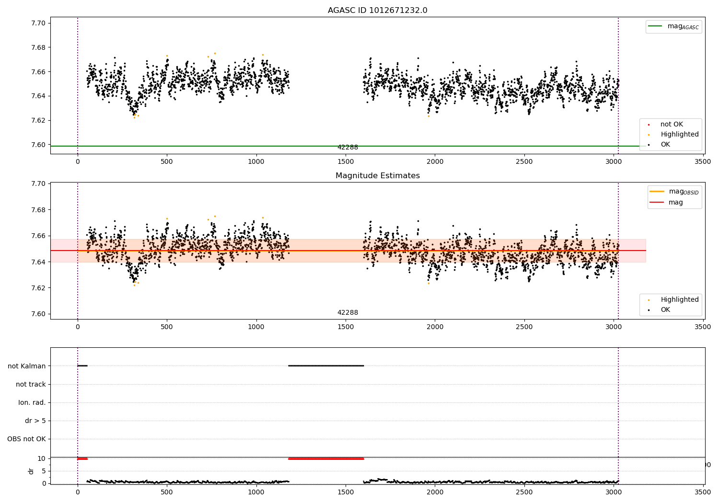This screenshot has width=719, height=503.
Task: Click the '7.60' tick in the middle plot
Action: [39, 314]
